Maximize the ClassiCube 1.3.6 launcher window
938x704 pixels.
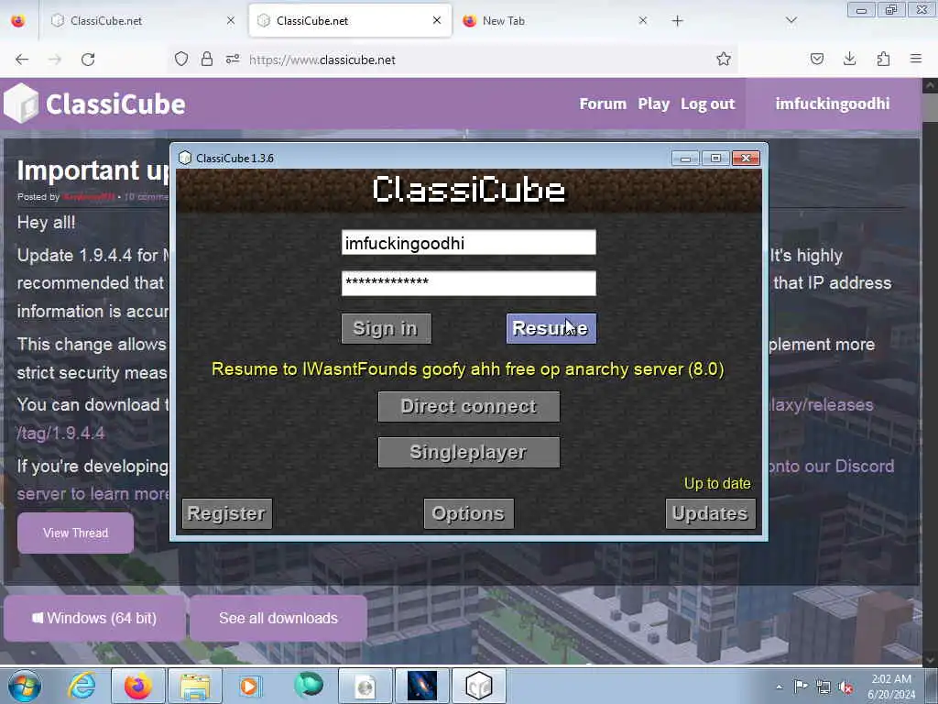pyautogui.click(x=715, y=158)
